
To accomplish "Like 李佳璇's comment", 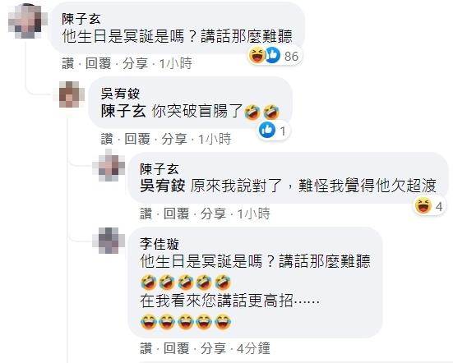I will [x=146, y=348].
